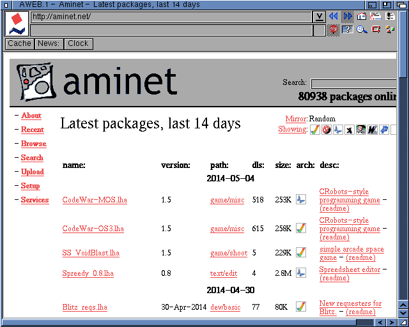Open the Browse sidebar link
The image size is (409, 327).
click(x=34, y=144)
